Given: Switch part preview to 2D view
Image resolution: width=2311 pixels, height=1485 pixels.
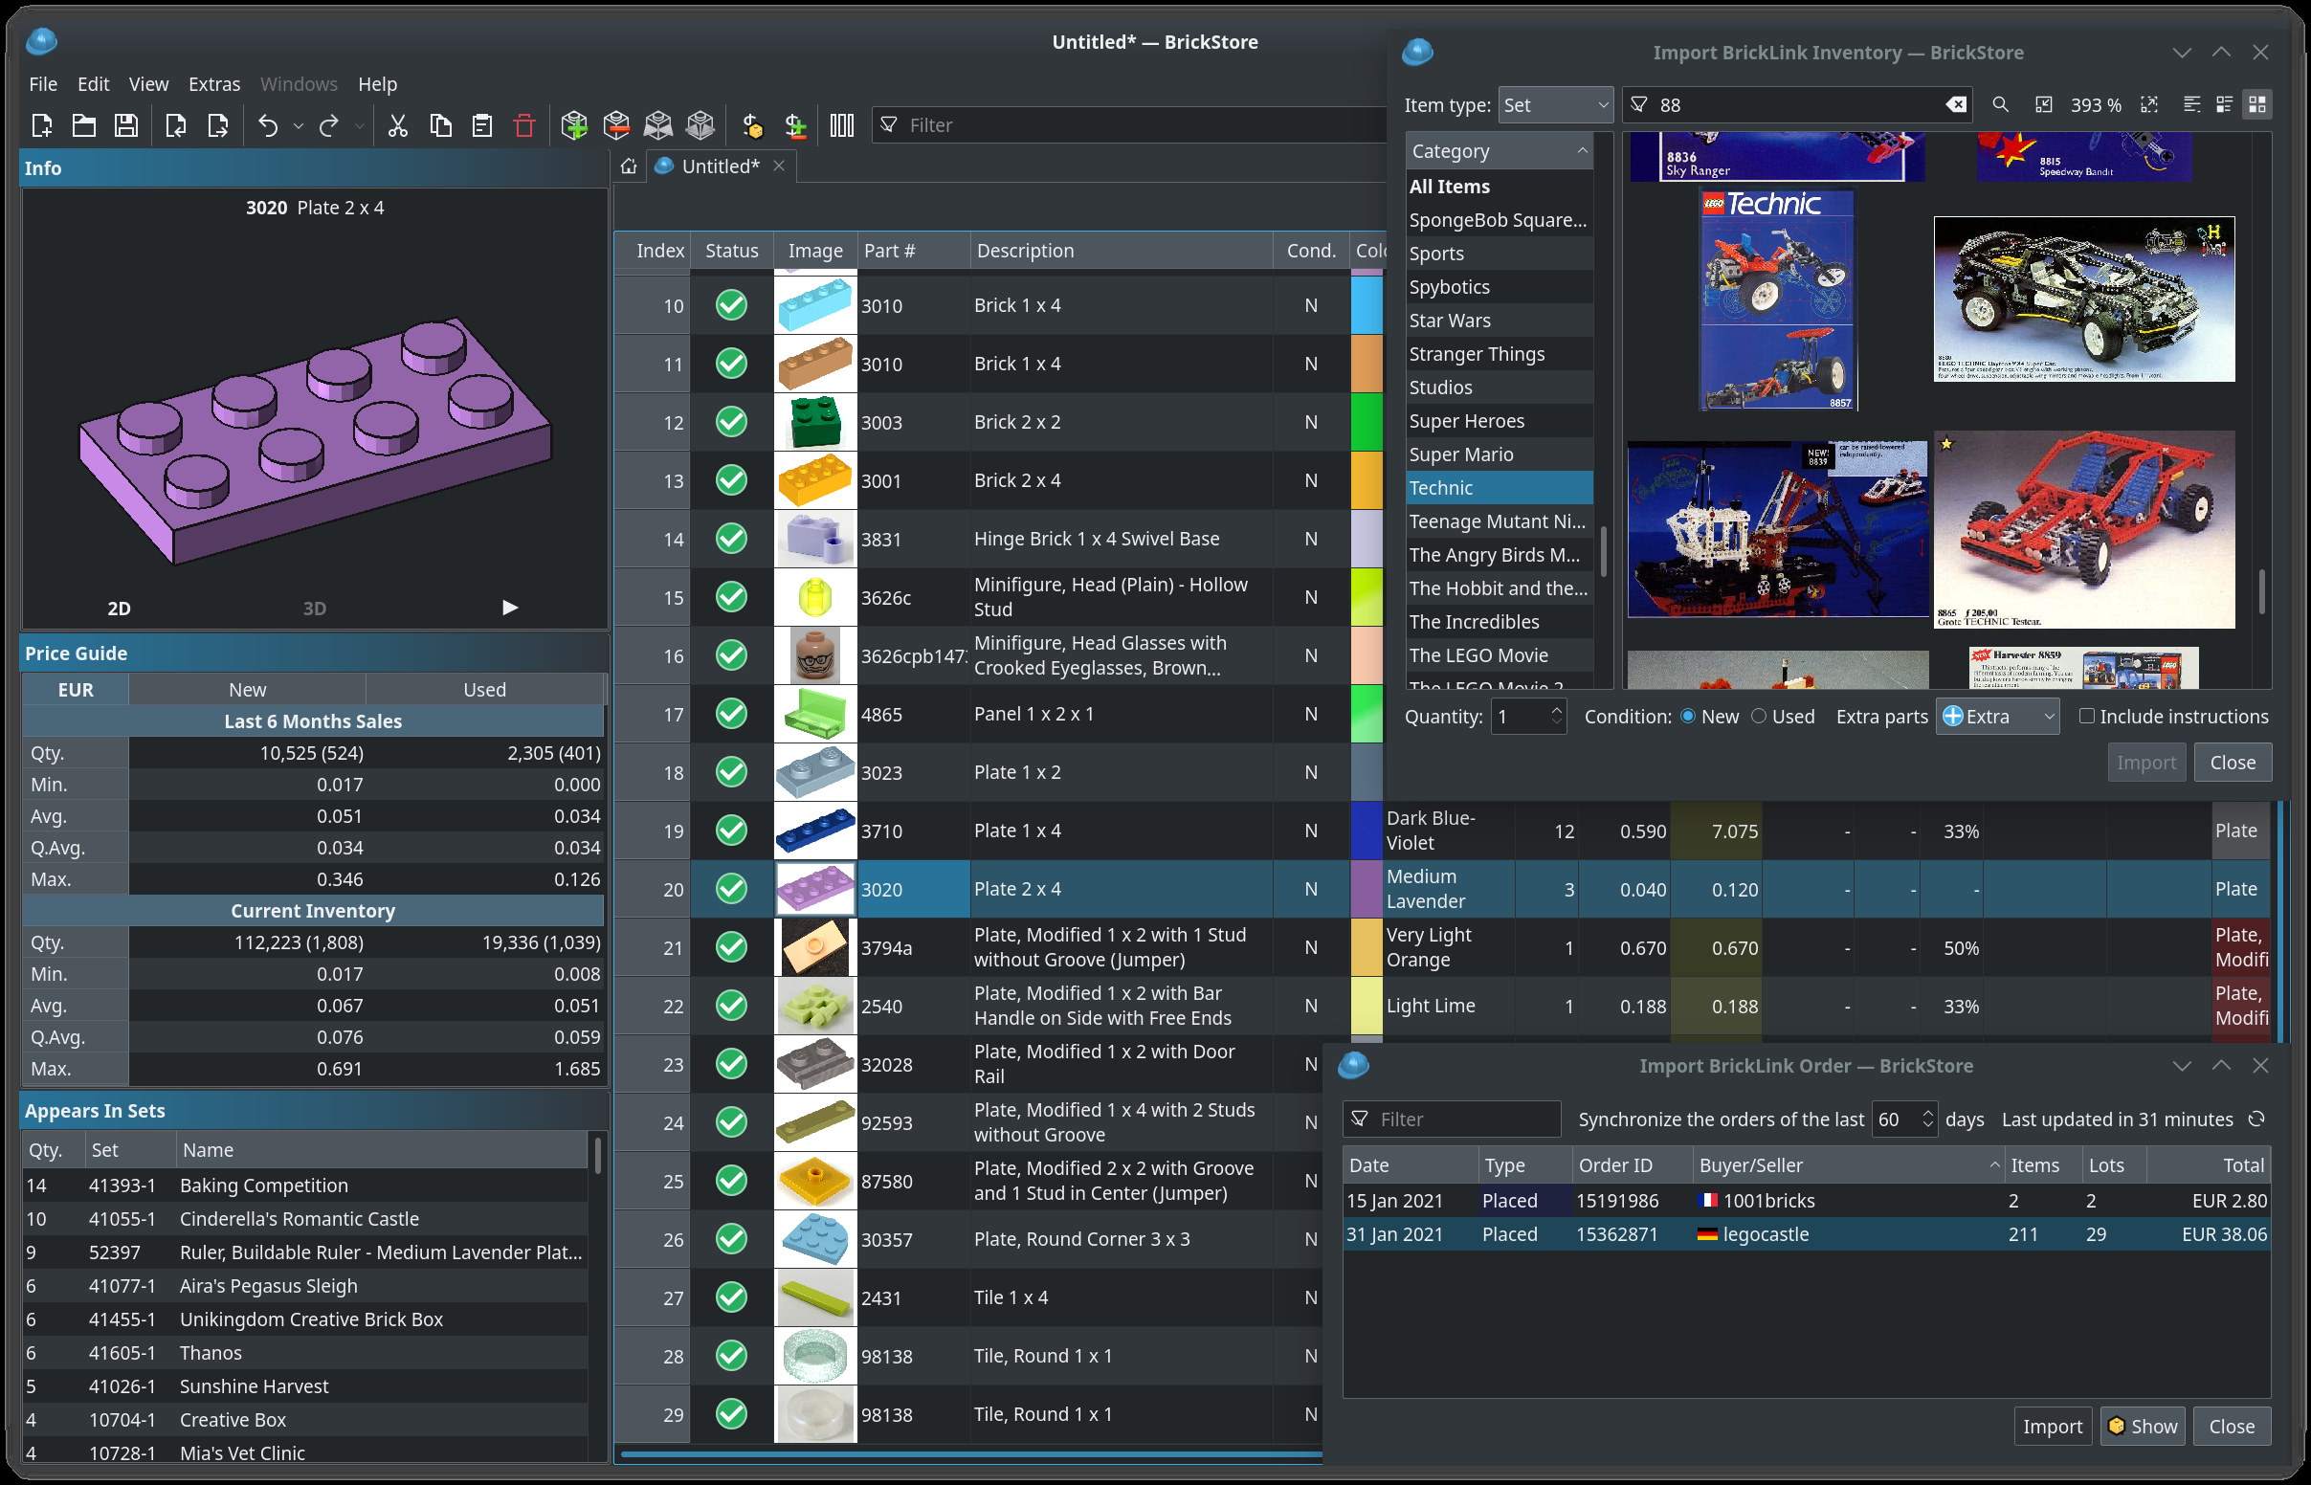Looking at the screenshot, I should (119, 609).
